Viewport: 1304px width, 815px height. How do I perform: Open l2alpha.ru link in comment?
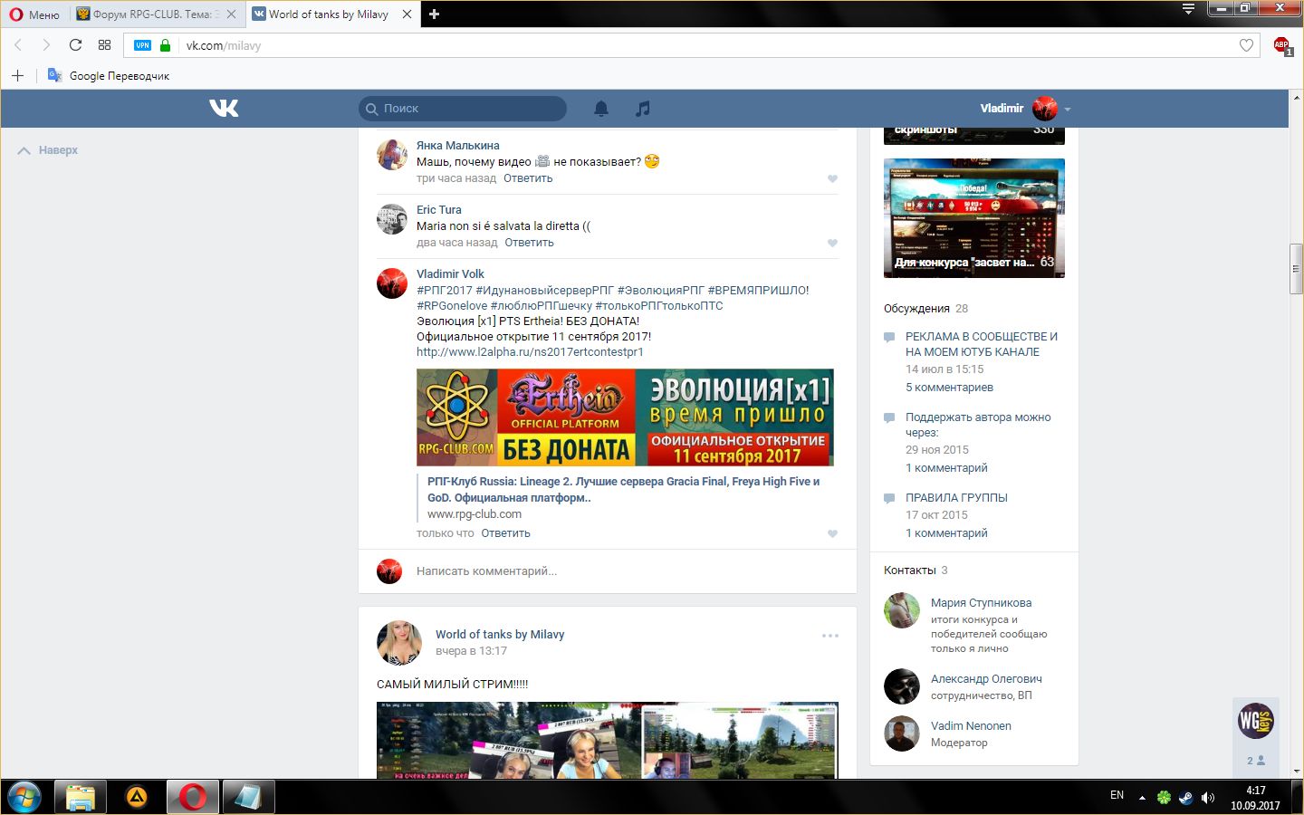pos(530,351)
